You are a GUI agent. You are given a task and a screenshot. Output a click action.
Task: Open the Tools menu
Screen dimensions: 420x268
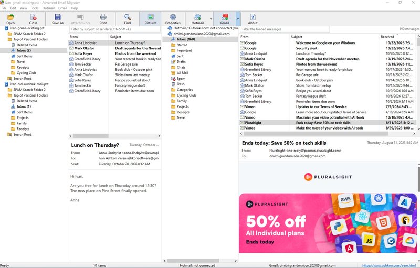[35, 8]
